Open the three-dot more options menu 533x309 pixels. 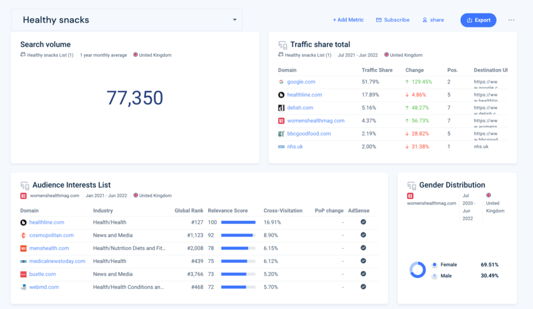click(511, 20)
